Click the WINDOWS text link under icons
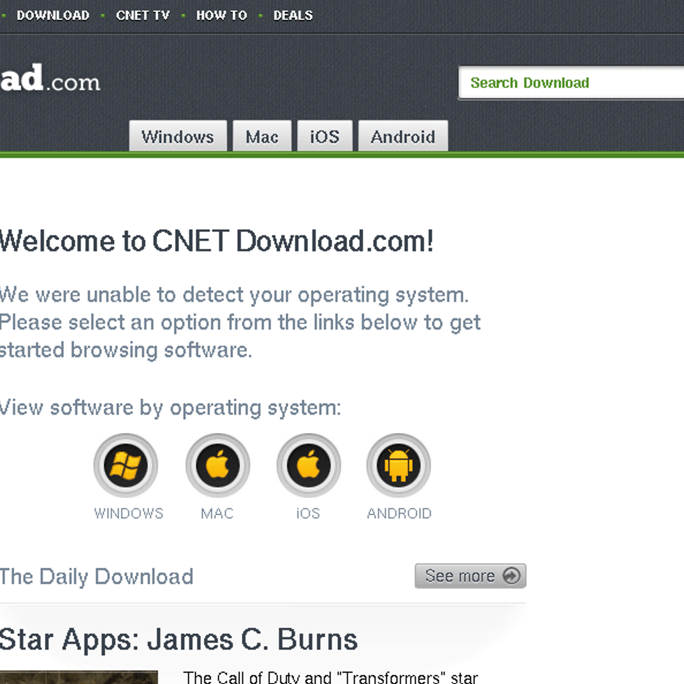684x684 pixels. 128,514
